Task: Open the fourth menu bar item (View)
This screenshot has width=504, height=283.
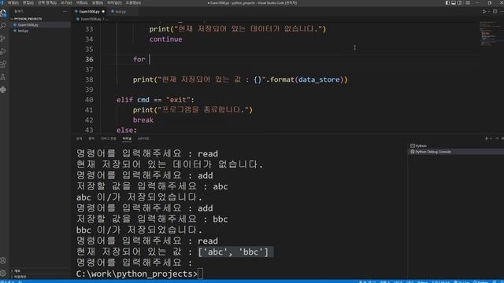Action: point(66,2)
